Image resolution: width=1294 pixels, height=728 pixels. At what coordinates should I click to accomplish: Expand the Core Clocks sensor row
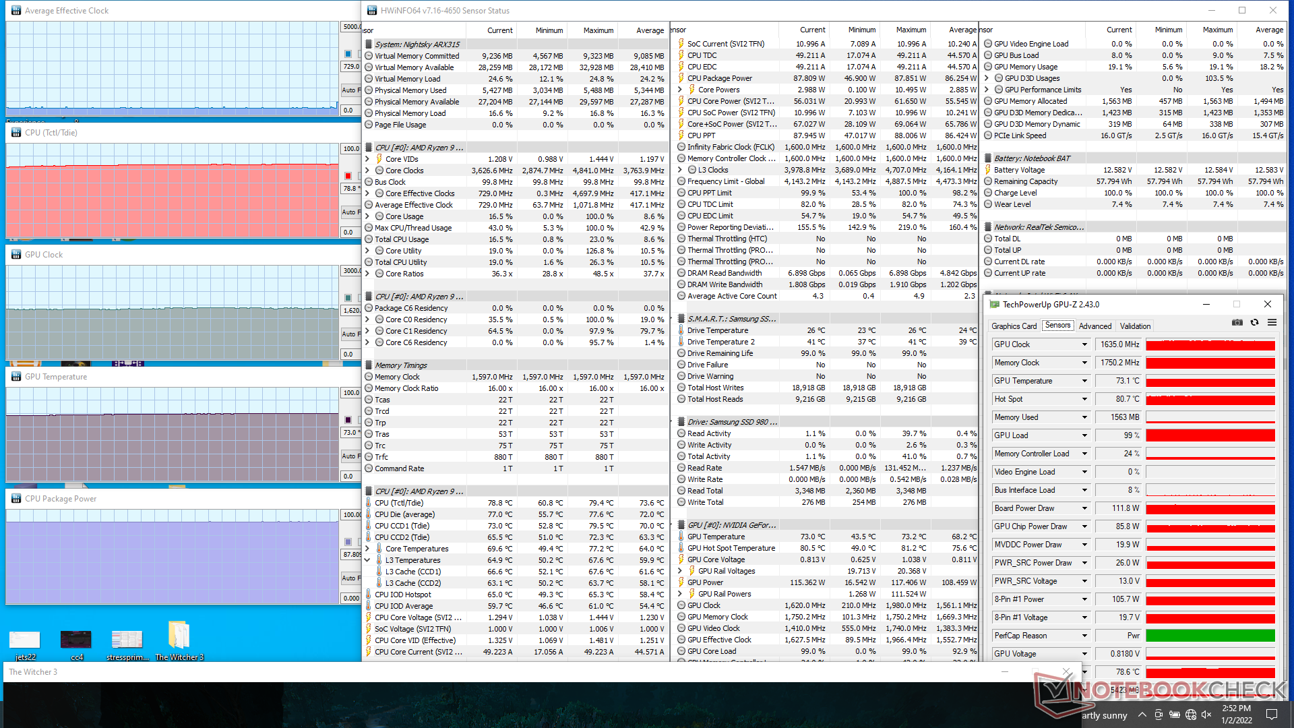click(367, 171)
